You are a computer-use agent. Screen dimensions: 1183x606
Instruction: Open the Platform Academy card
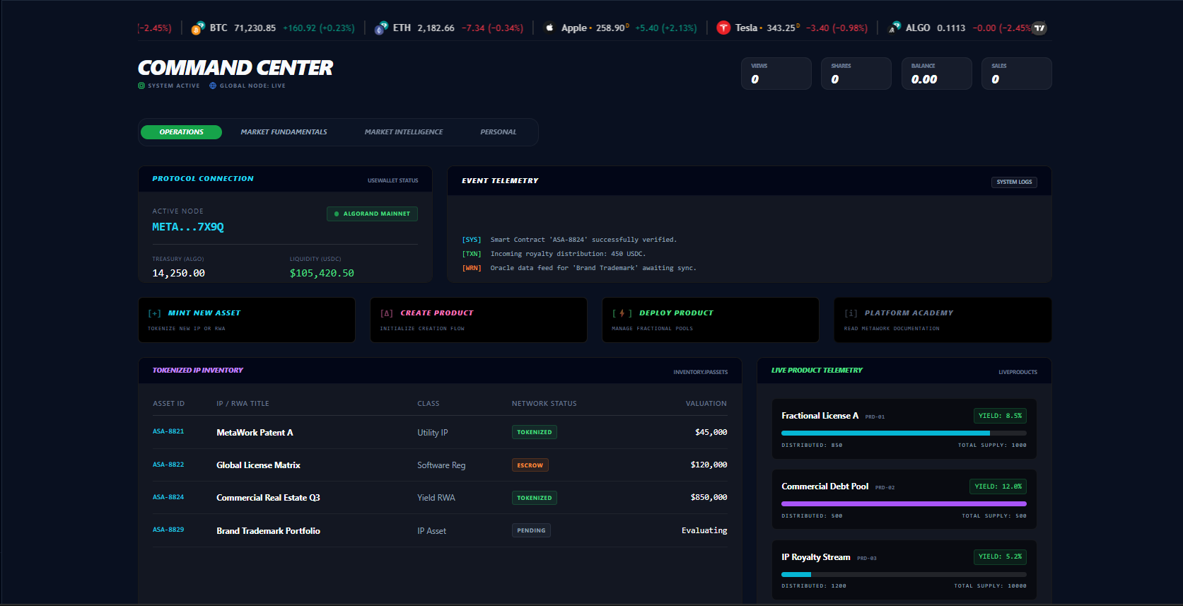(x=943, y=320)
